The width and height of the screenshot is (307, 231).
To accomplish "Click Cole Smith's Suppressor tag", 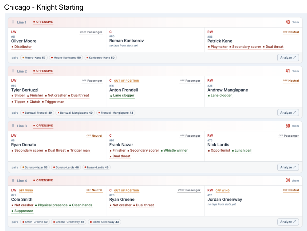I will pyautogui.click(x=22, y=211).
